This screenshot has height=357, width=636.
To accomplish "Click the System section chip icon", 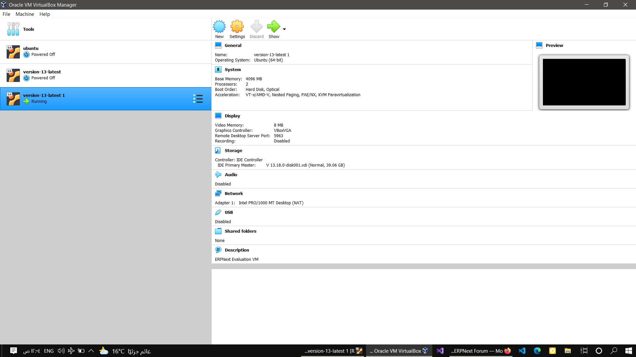I will [218, 69].
